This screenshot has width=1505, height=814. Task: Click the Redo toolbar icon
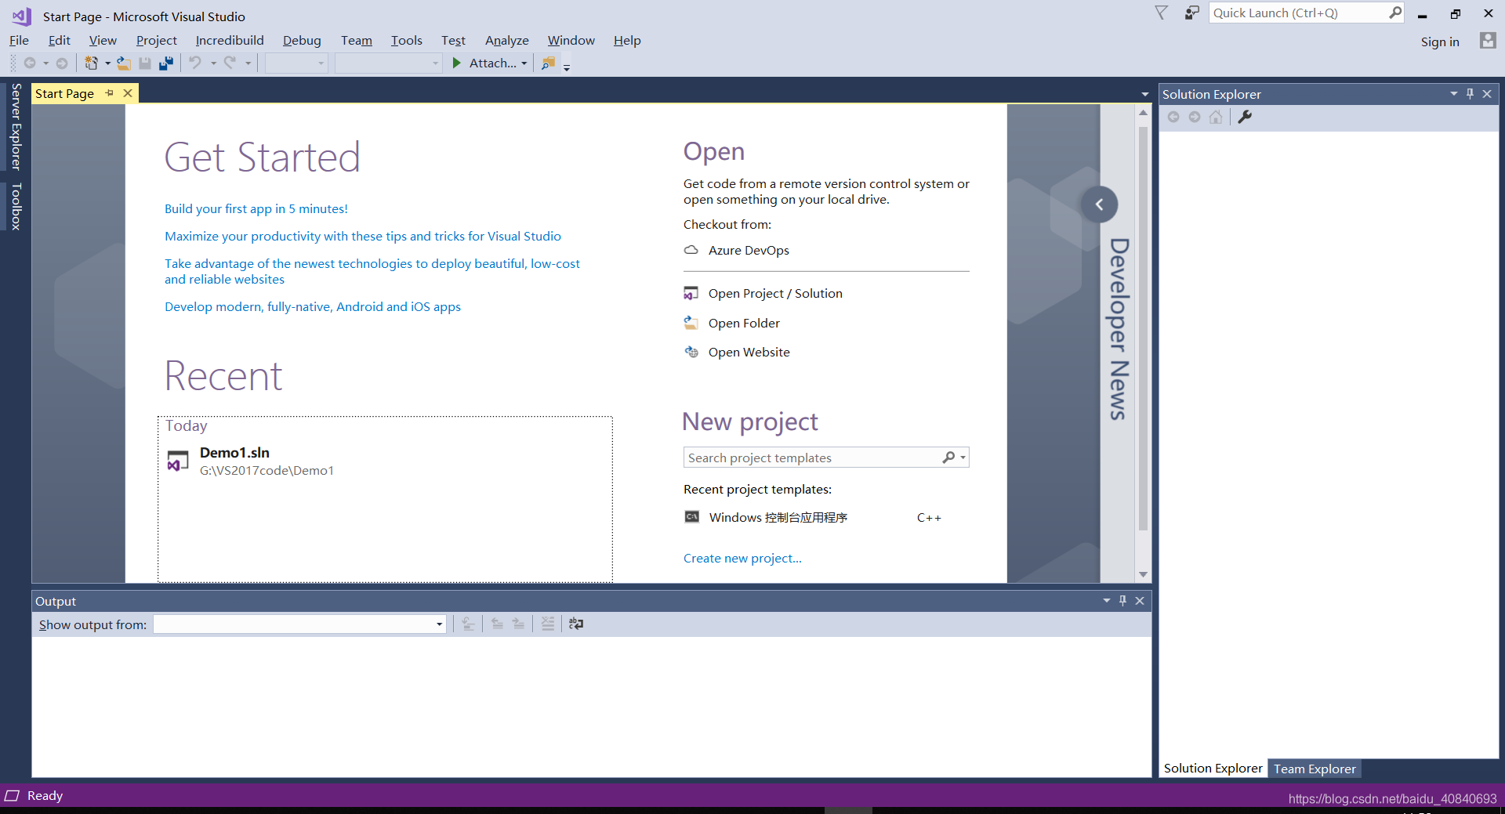[230, 63]
